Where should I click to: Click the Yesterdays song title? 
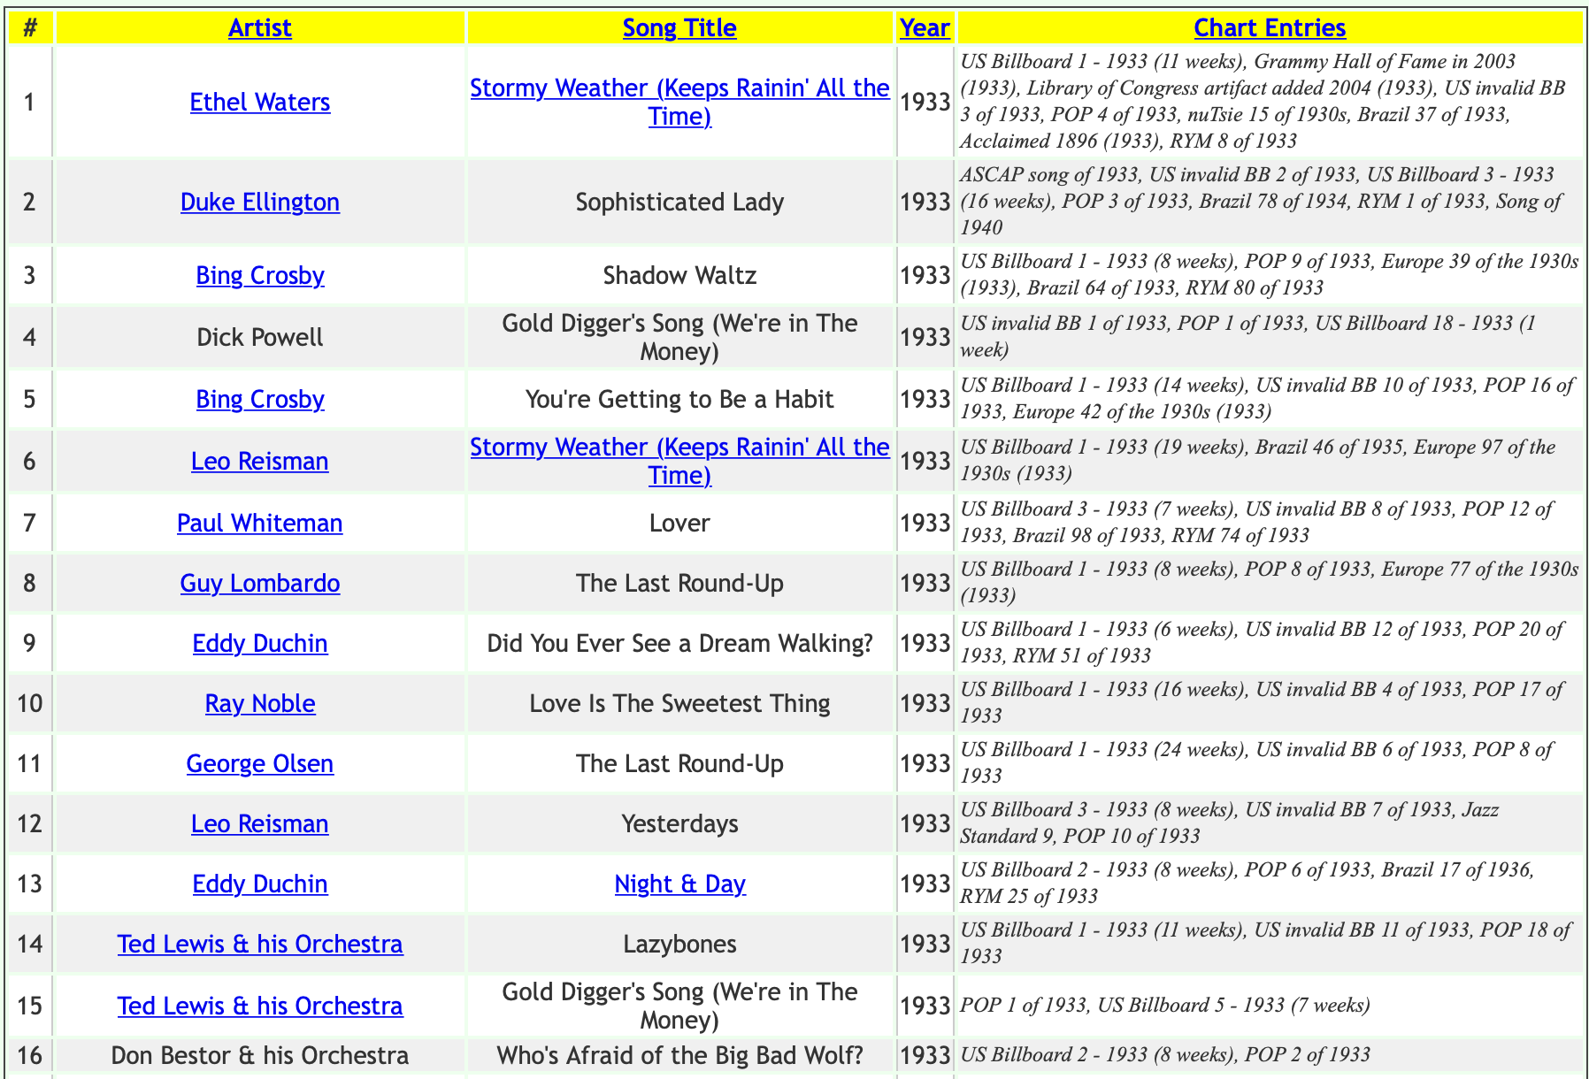click(679, 823)
